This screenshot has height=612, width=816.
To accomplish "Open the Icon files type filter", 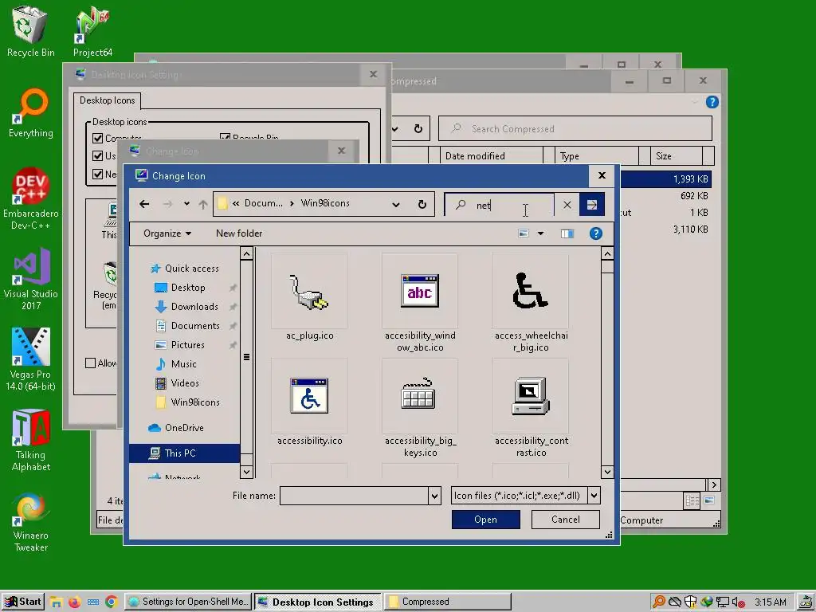I will [x=526, y=496].
